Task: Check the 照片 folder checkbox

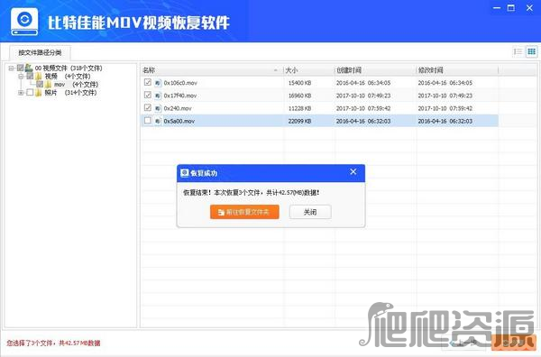Action: click(30, 92)
